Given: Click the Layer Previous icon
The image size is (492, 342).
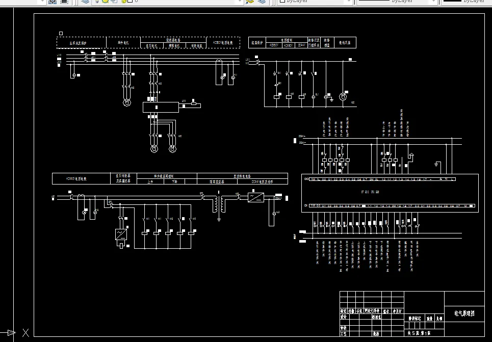Looking at the screenshot, I should 262,1.
